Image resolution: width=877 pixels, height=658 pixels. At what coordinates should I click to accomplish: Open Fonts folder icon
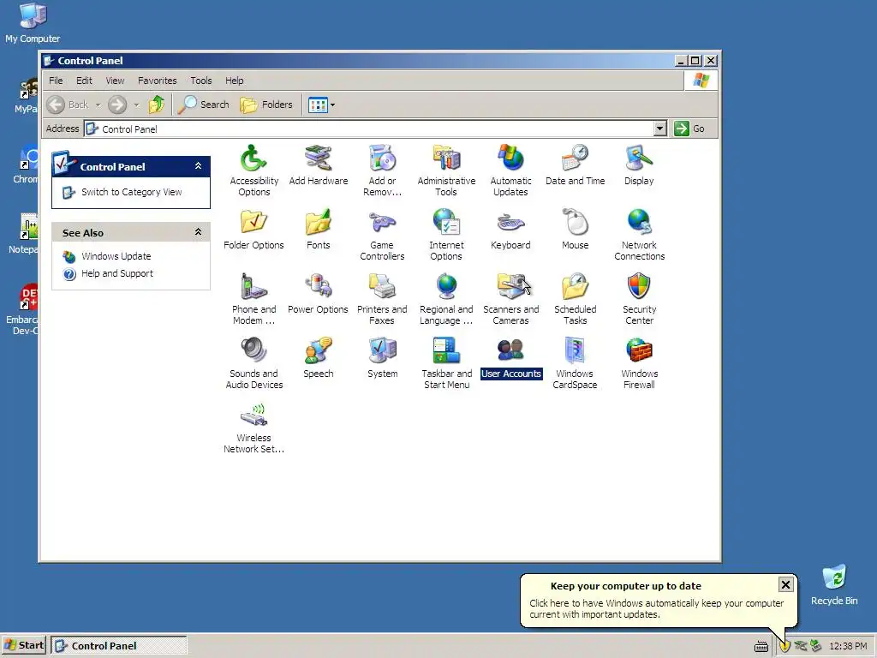[319, 230]
